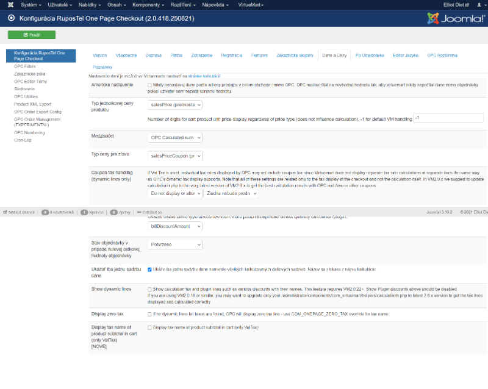Open OPC Editor Témy in the sidebar
The height and width of the screenshot is (389, 488).
[x=30, y=82]
